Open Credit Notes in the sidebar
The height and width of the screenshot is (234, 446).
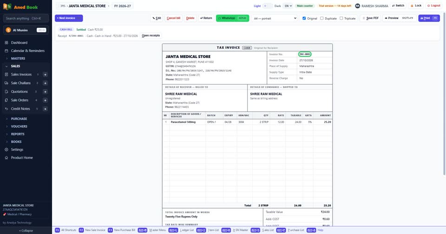(x=20, y=109)
